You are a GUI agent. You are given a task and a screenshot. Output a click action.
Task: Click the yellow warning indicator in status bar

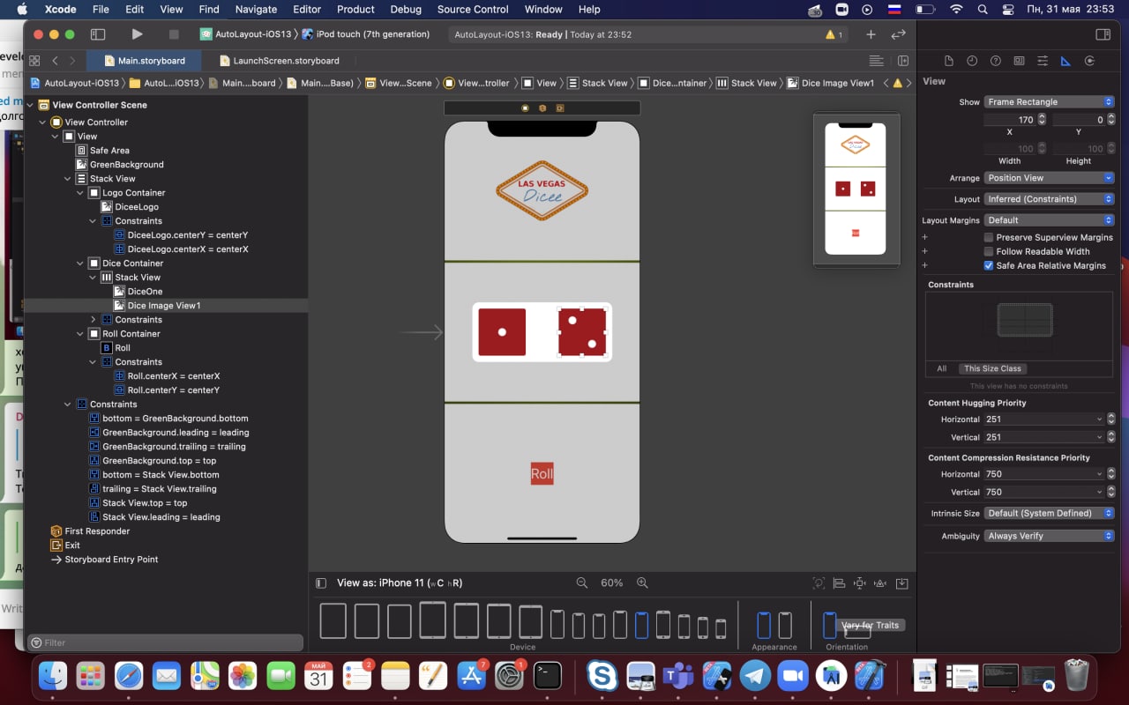(x=834, y=34)
